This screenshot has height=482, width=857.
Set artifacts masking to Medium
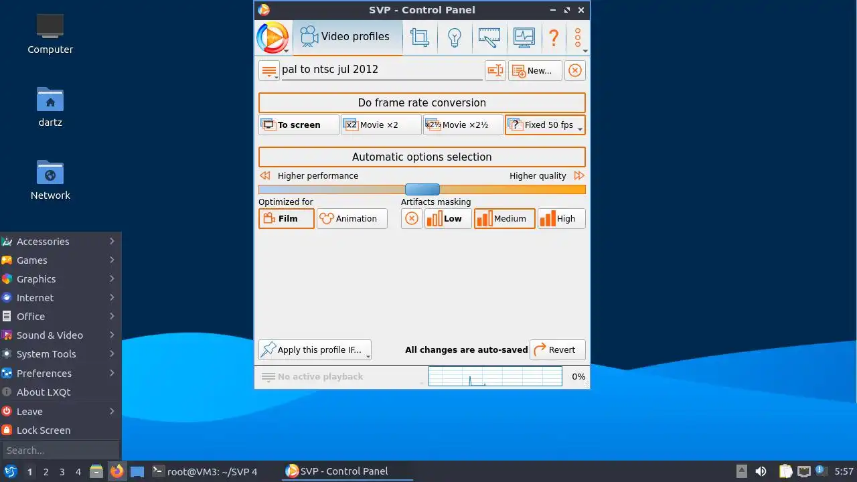tap(505, 218)
